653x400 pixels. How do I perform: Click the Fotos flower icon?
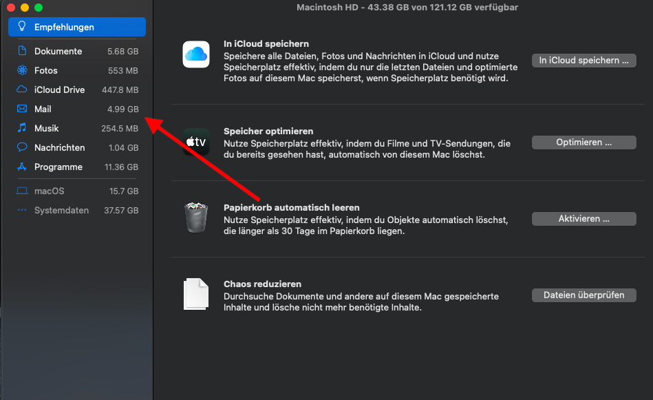click(x=22, y=70)
